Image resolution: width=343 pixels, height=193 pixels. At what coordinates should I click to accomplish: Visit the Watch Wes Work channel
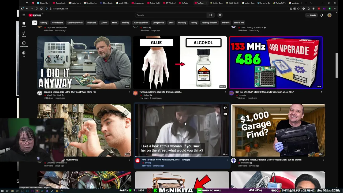54,95
